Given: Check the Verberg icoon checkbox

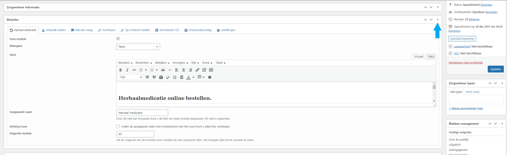Looking at the screenshot, I should pos(118,126).
